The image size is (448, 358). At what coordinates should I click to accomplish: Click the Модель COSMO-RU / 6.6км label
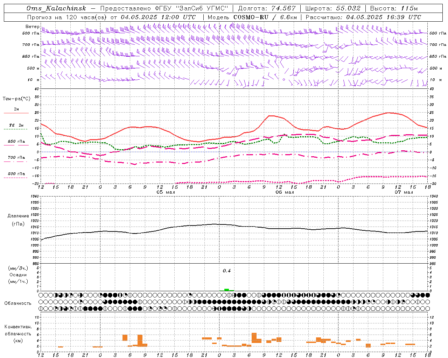(252, 17)
